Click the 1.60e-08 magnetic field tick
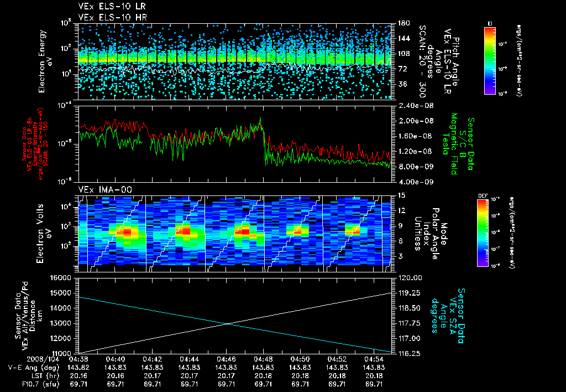Image resolution: width=566 pixels, height=392 pixels. pyautogui.click(x=416, y=136)
